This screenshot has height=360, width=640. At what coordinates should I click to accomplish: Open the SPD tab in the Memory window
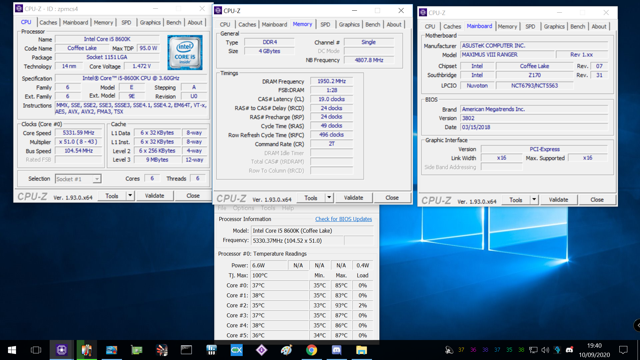click(x=325, y=24)
